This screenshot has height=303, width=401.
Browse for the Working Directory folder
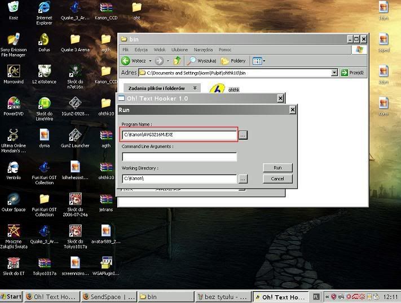(x=243, y=179)
